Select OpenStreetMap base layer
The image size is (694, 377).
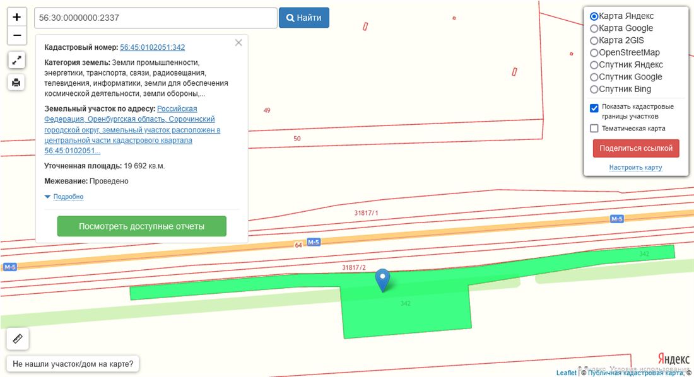tap(594, 53)
